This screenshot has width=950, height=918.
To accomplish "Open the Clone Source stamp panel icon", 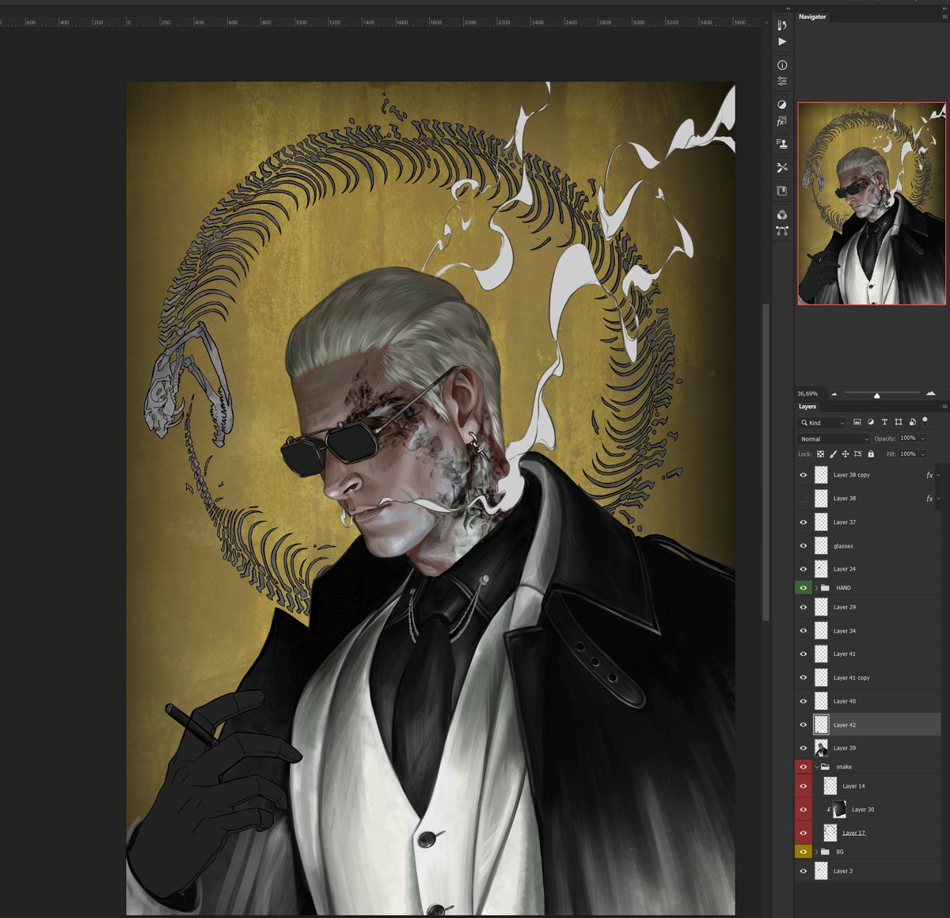I will 782,144.
